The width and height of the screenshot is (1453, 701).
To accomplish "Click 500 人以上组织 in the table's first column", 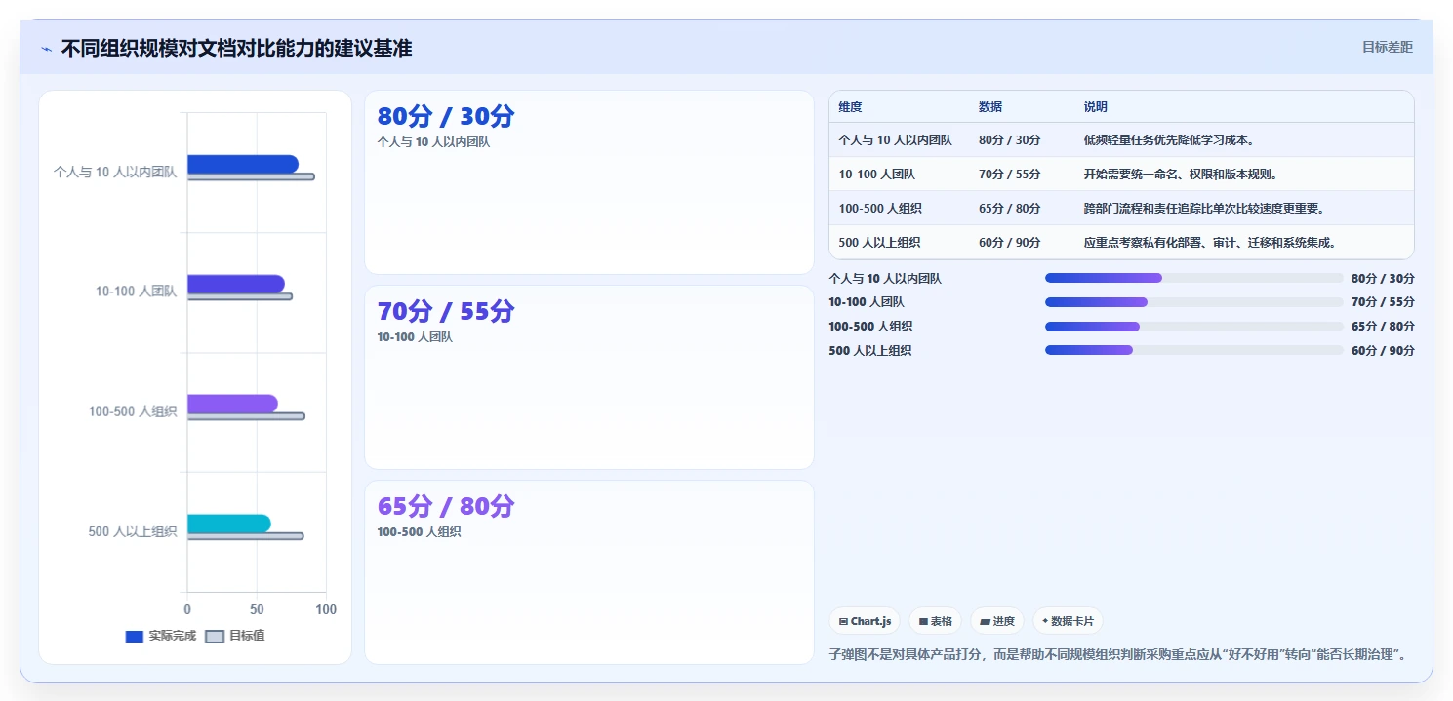I will (x=879, y=243).
